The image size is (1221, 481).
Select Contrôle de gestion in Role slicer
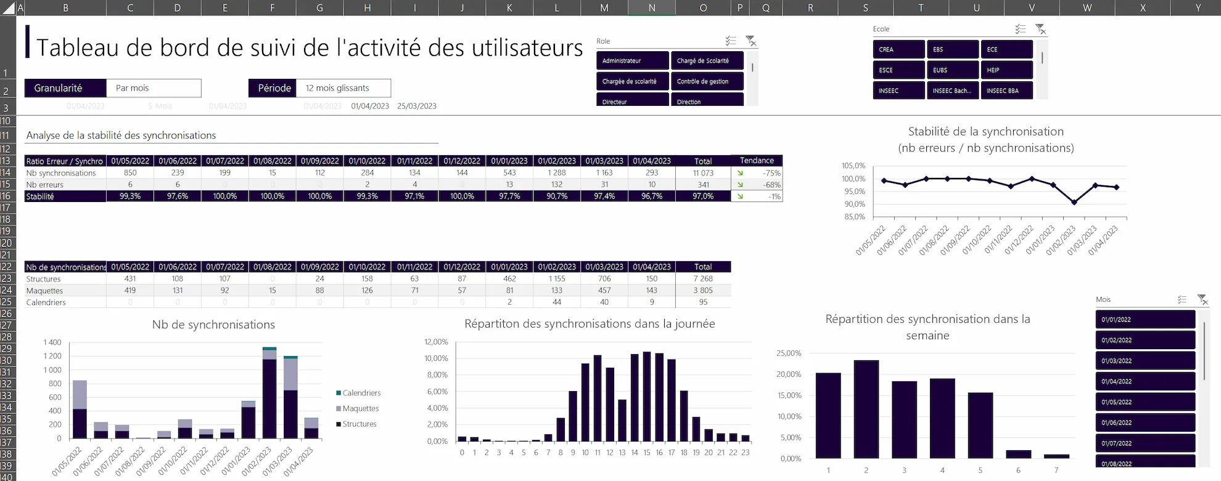[x=707, y=81]
